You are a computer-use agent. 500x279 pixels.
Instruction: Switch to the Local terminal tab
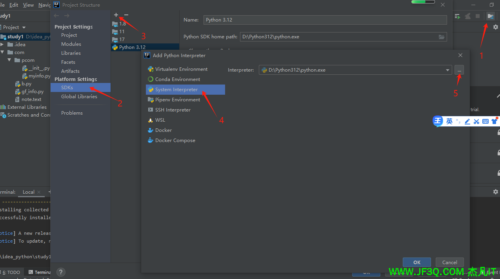click(29, 192)
